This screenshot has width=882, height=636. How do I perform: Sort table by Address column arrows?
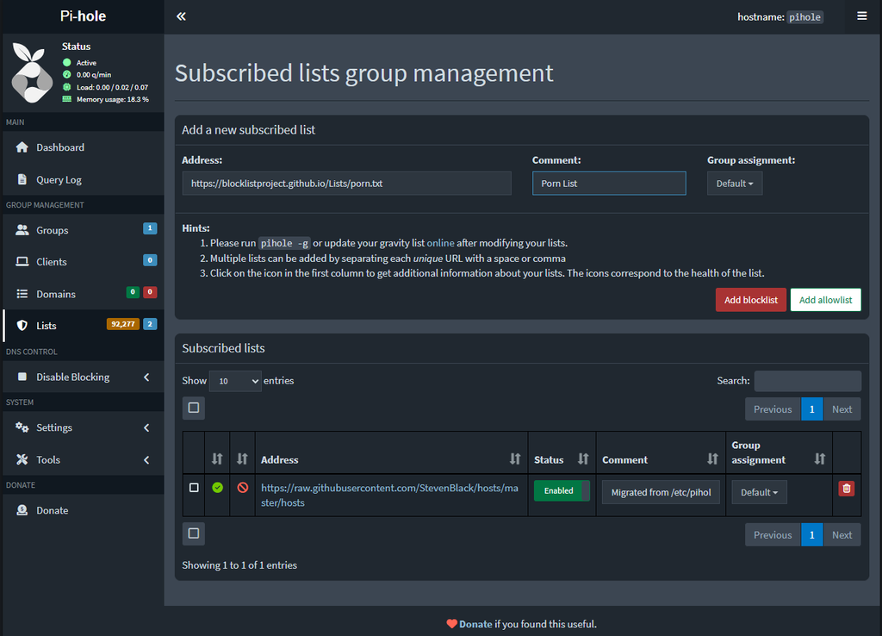[x=515, y=459]
